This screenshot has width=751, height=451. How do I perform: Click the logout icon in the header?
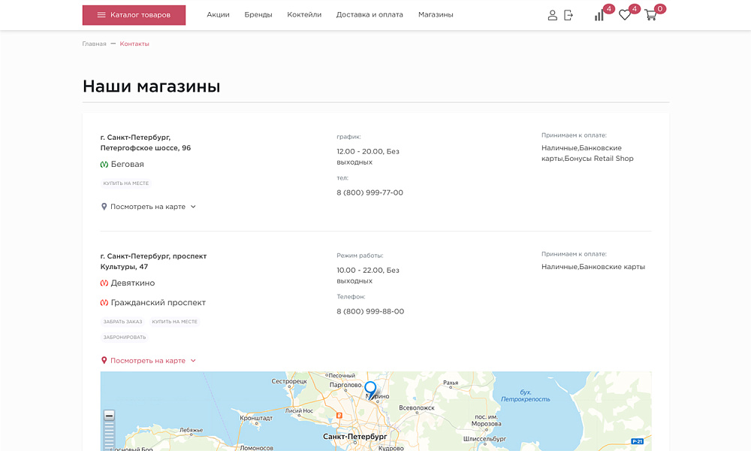pos(569,14)
